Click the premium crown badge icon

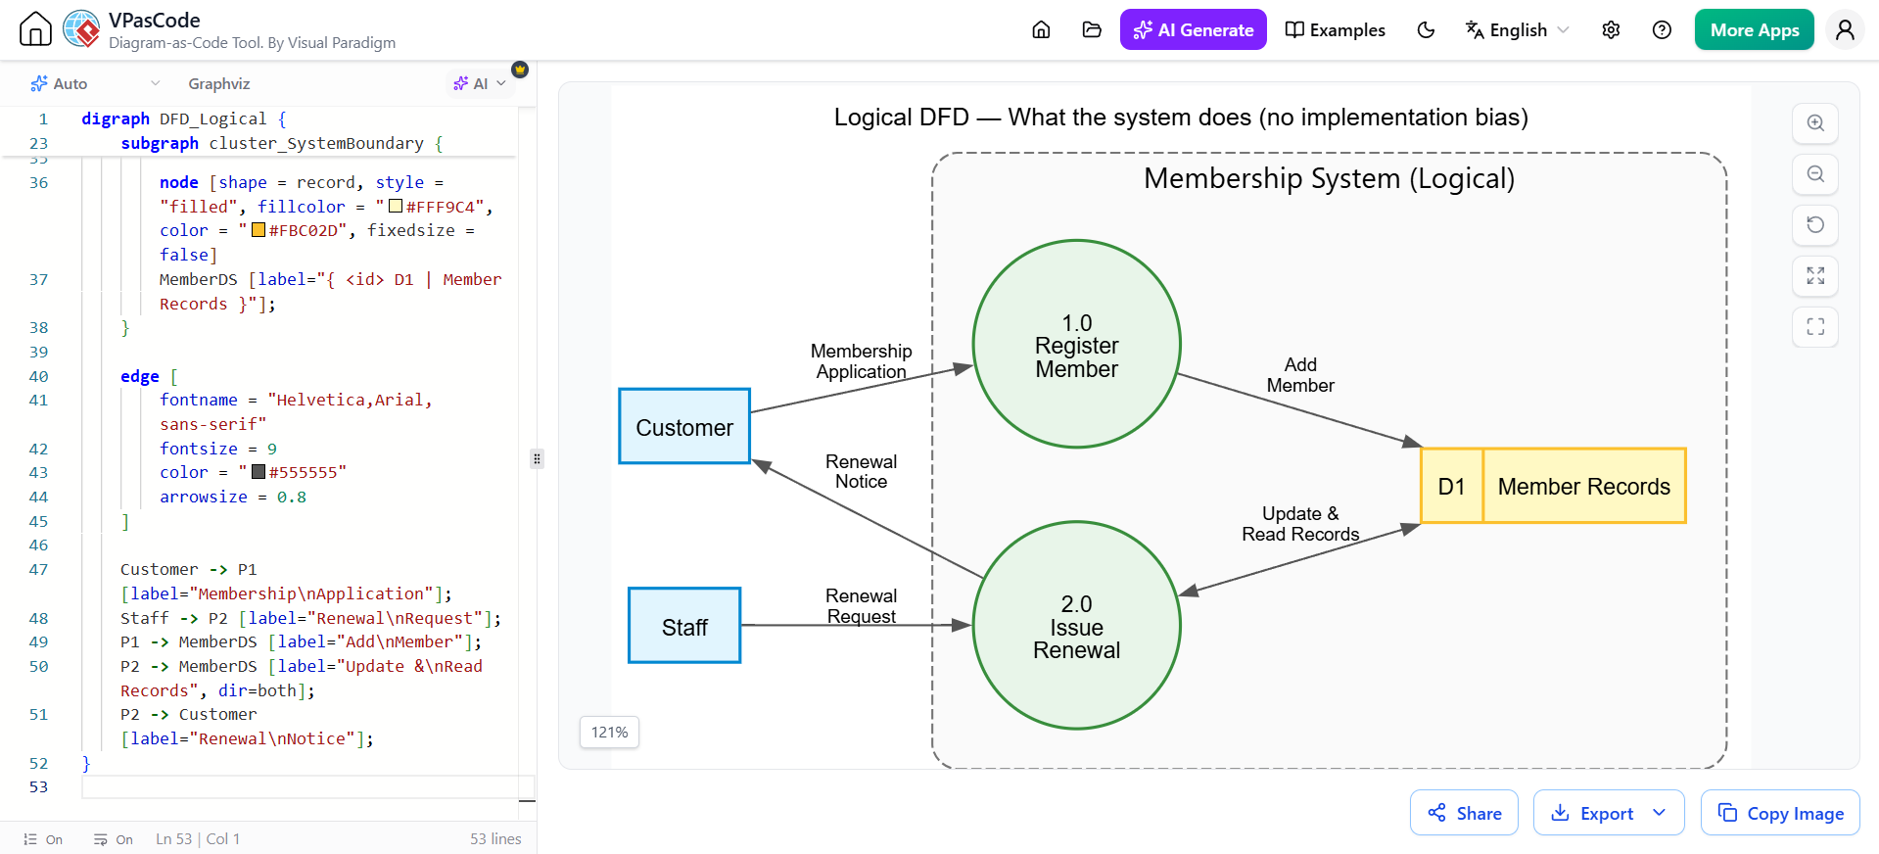click(520, 70)
